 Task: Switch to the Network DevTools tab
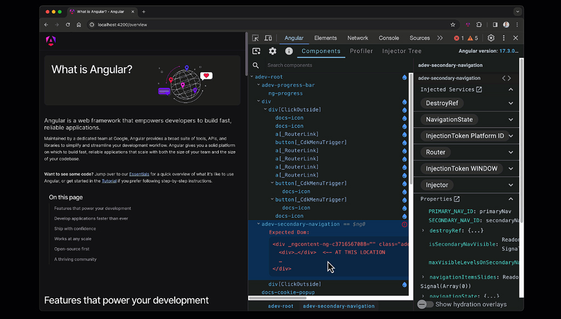(x=357, y=38)
